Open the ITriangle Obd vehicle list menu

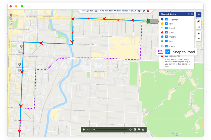[x=96, y=11]
